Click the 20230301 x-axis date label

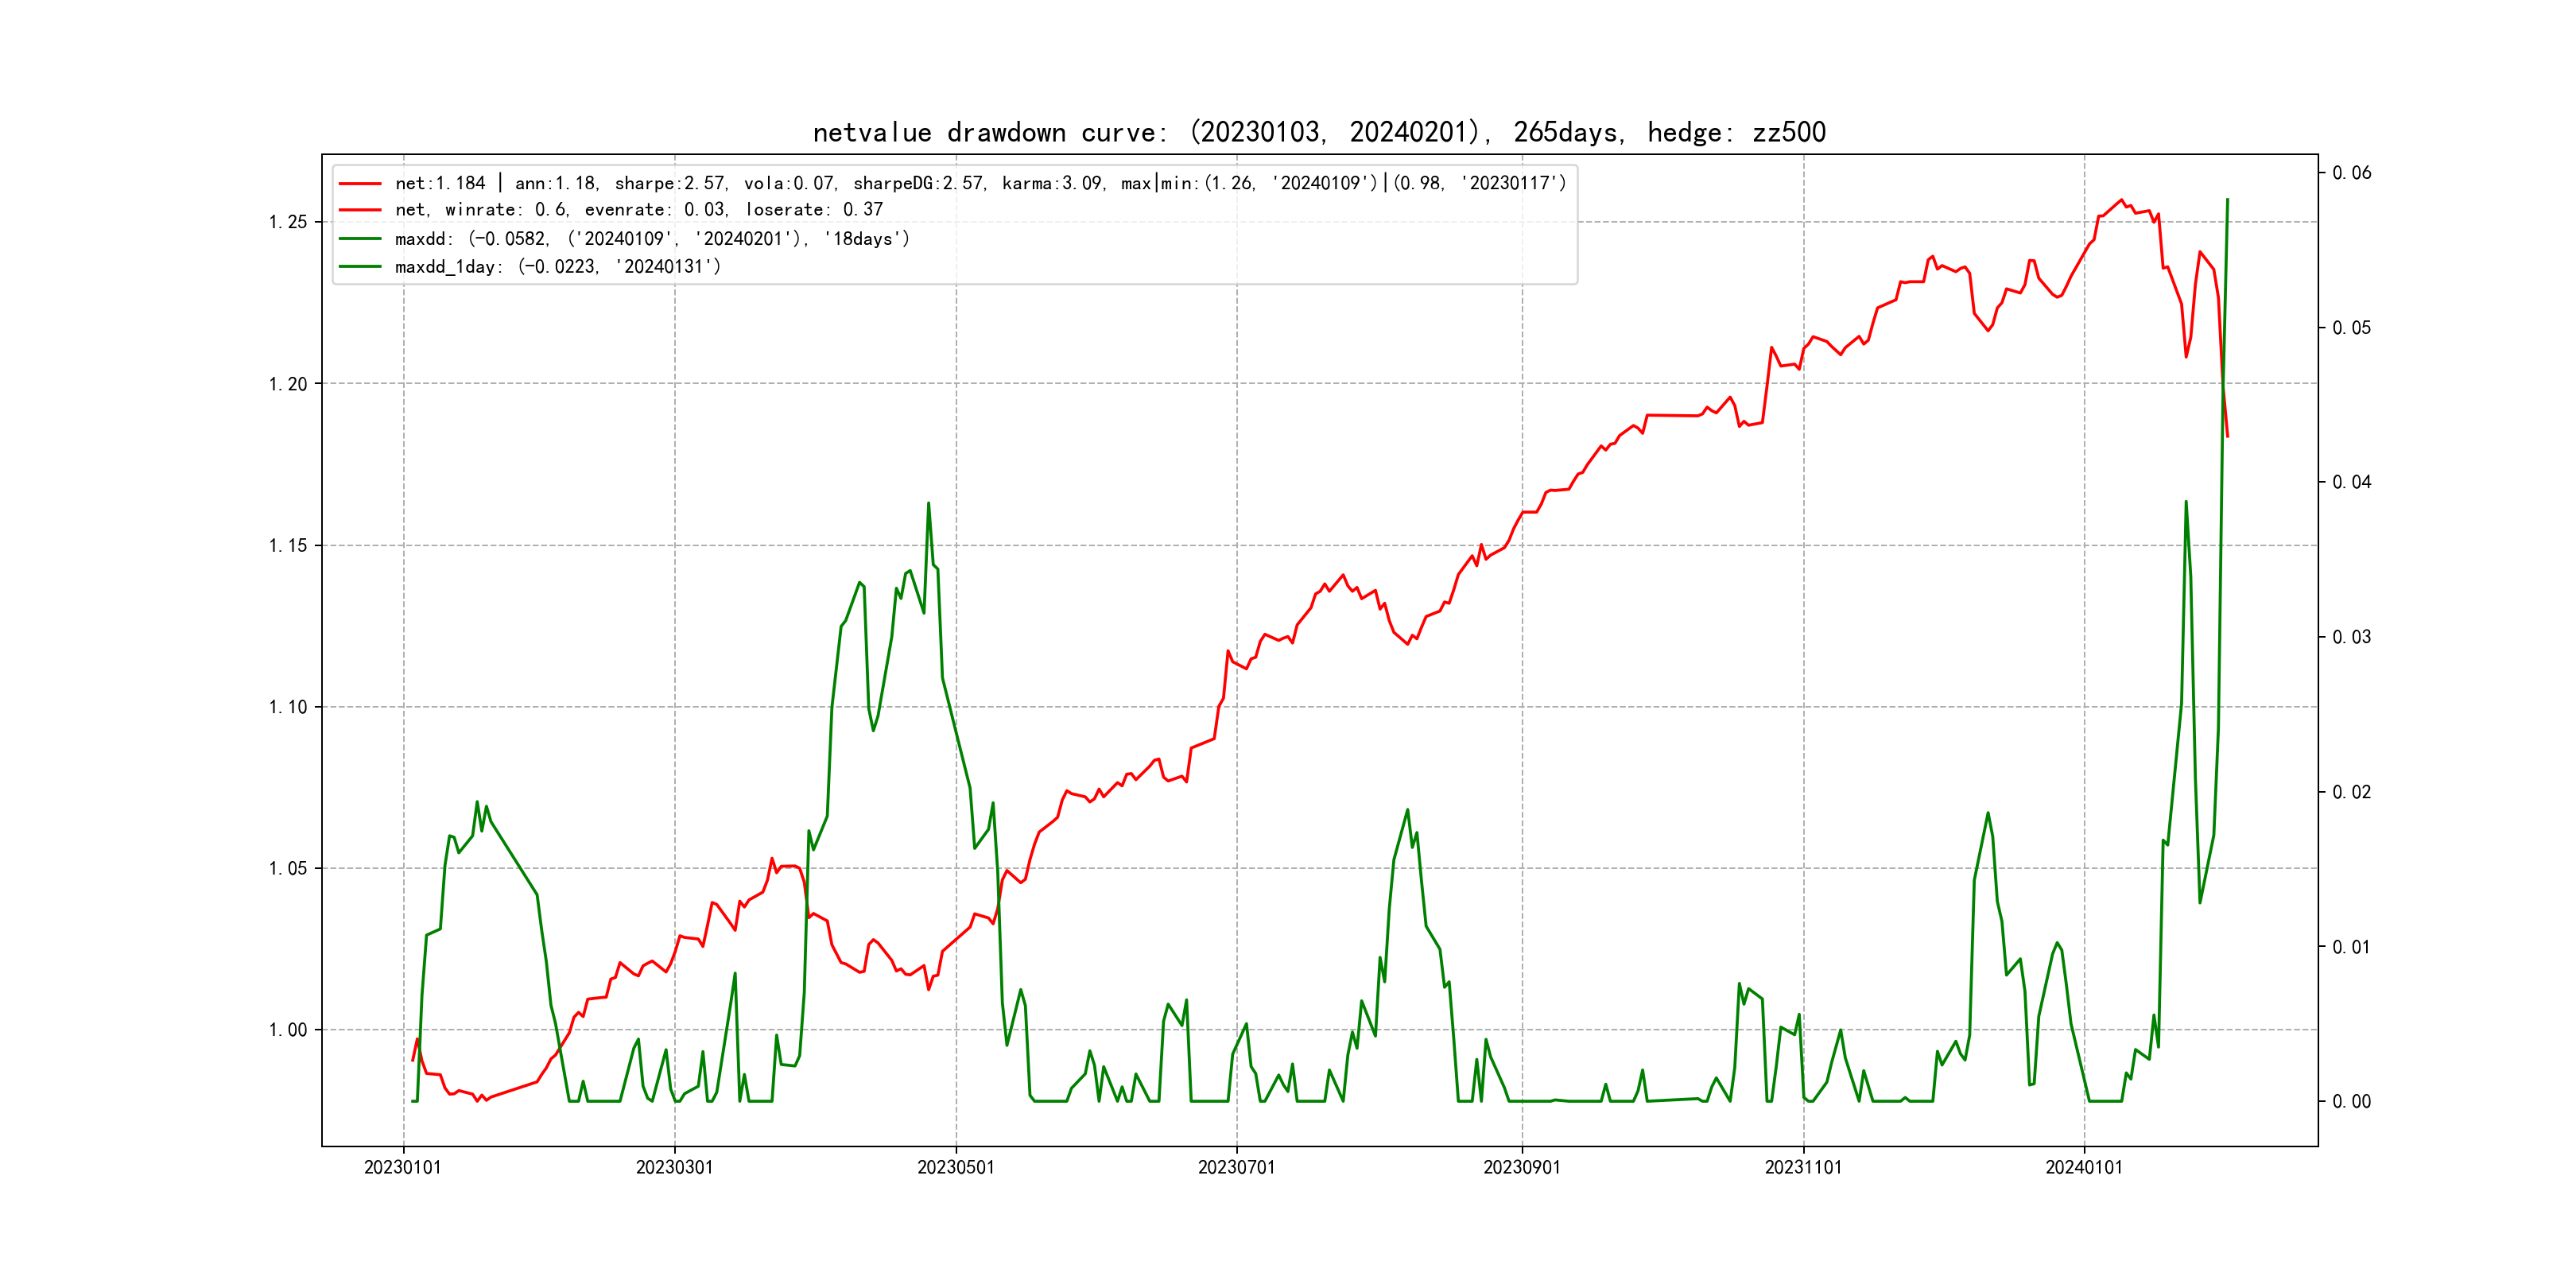(675, 1168)
